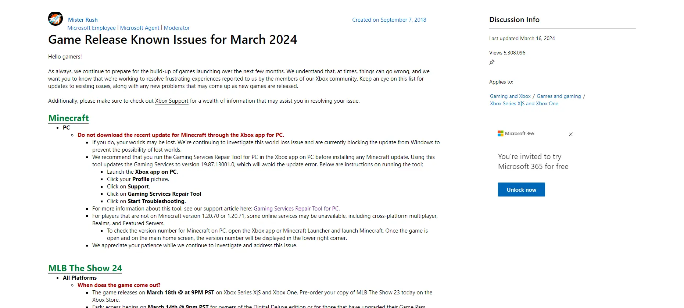Click the 'Views 5,308,096' text
This screenshot has height=308, width=684.
click(507, 53)
